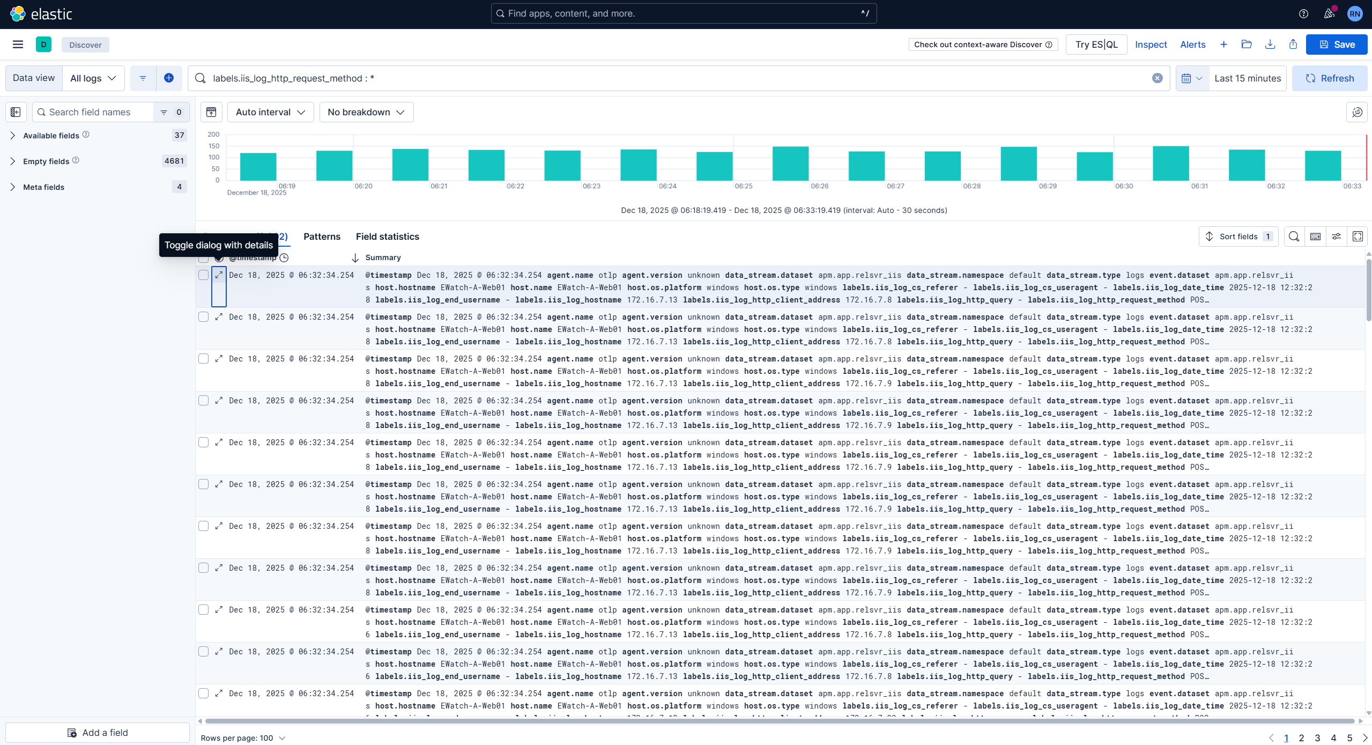Open saved searches via the folder icon

(x=1248, y=44)
